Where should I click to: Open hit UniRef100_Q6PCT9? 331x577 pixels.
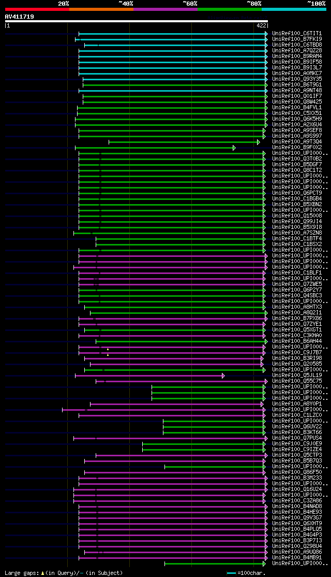point(297,193)
